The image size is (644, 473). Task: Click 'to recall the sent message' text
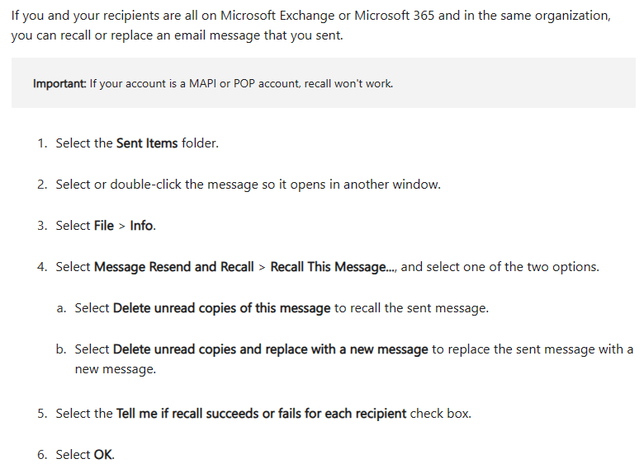411,308
